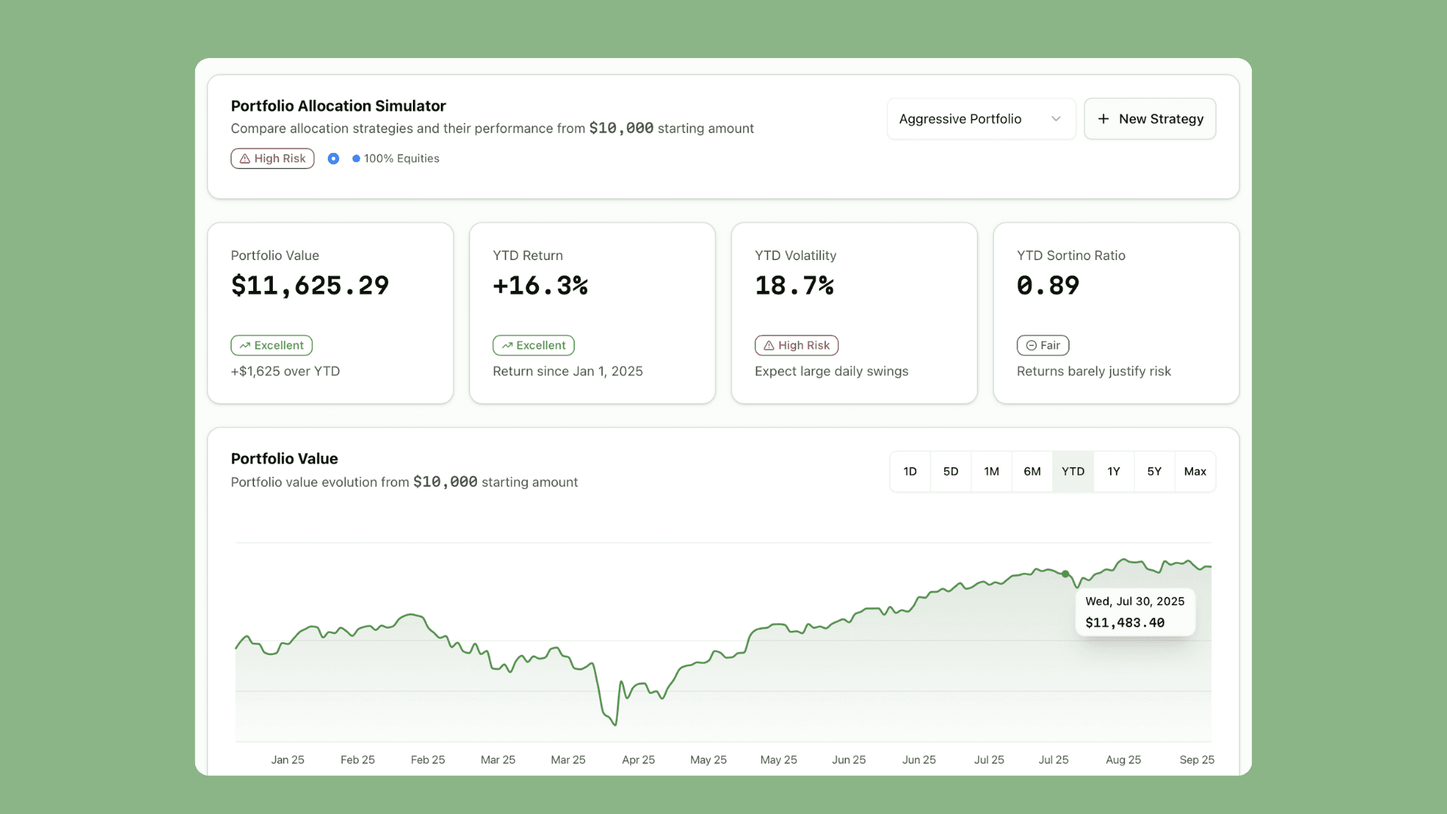The image size is (1447, 814).
Task: Click the plus icon on the New Strategy button
Action: pos(1103,119)
